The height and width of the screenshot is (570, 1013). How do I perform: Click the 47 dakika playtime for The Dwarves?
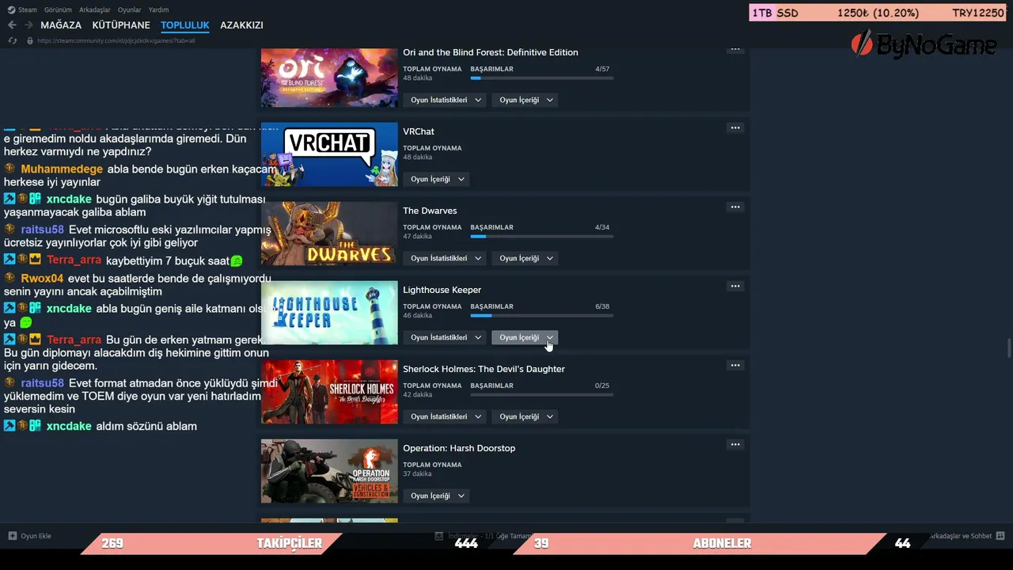(417, 236)
